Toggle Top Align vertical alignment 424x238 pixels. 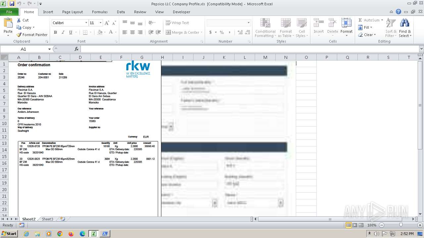tap(125, 23)
